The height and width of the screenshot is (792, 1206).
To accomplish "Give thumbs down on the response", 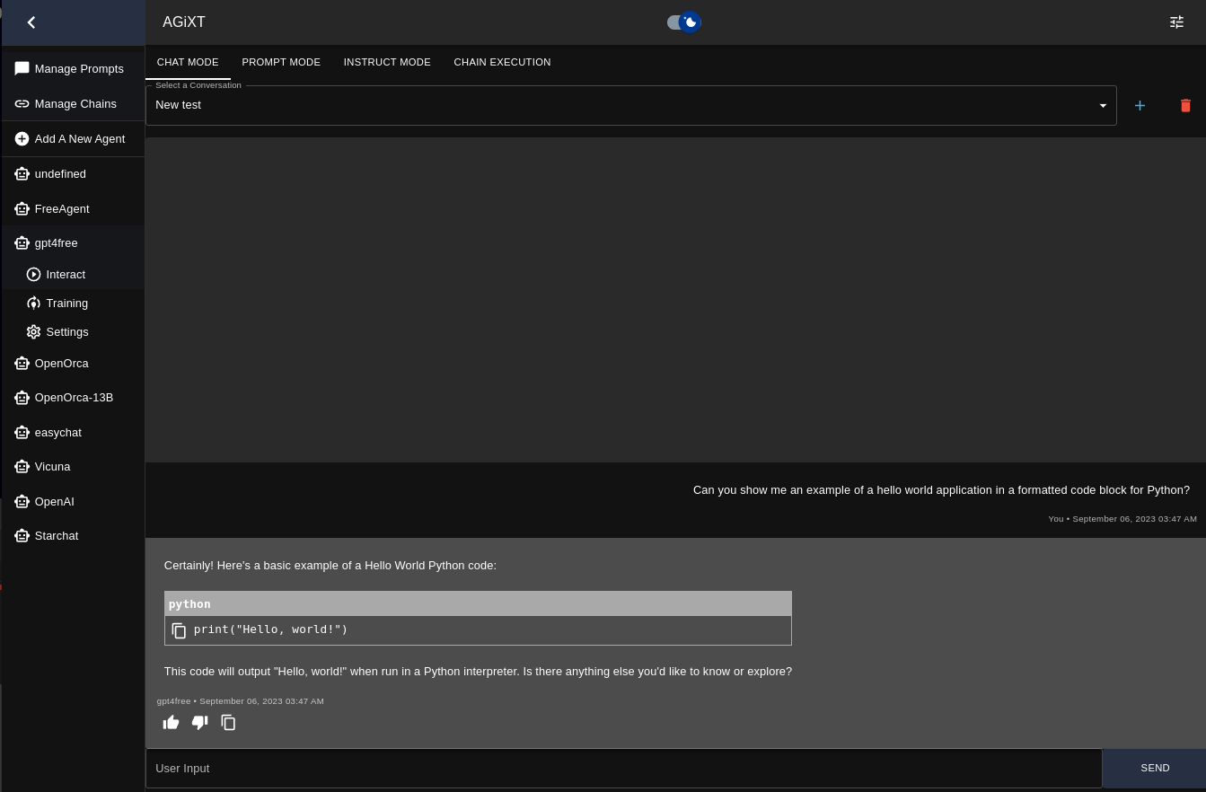I will click(x=199, y=722).
